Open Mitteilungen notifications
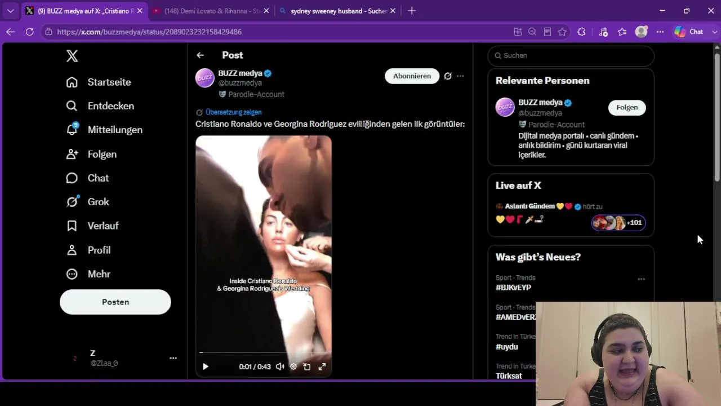Viewport: 721px width, 406px height. [104, 130]
